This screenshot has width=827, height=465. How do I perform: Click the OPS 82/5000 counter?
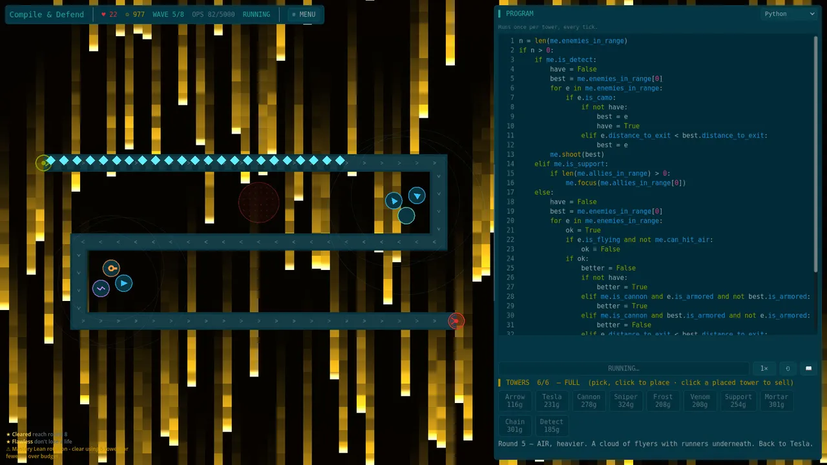click(x=213, y=14)
